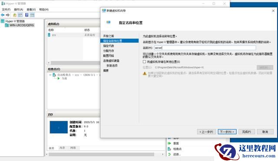Select WIN-LRCOEJQEFIG in the console tree
Image resolution: width=278 pixels, height=161 pixels.
22,25
